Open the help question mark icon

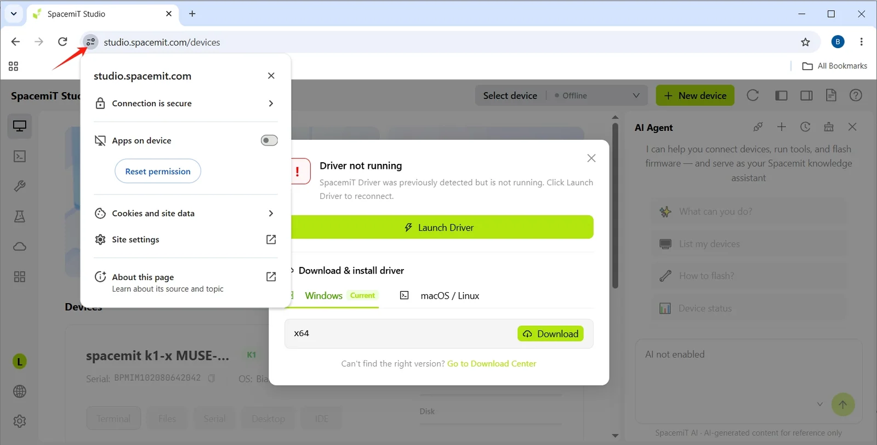tap(856, 95)
